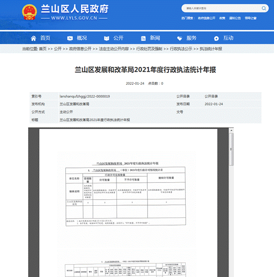The image size is (274, 277).
Task: Open the 首页 navigation menu item
Action: (46, 38)
